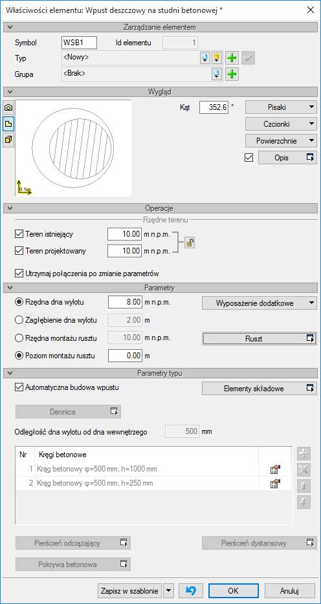Click the Teren istniejący value field
The height and width of the screenshot is (604, 321).
click(x=125, y=234)
